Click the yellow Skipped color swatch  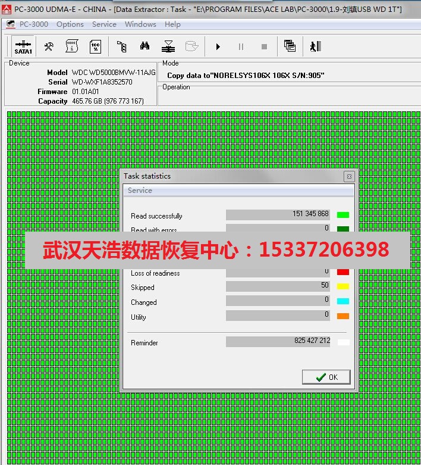[x=343, y=286]
